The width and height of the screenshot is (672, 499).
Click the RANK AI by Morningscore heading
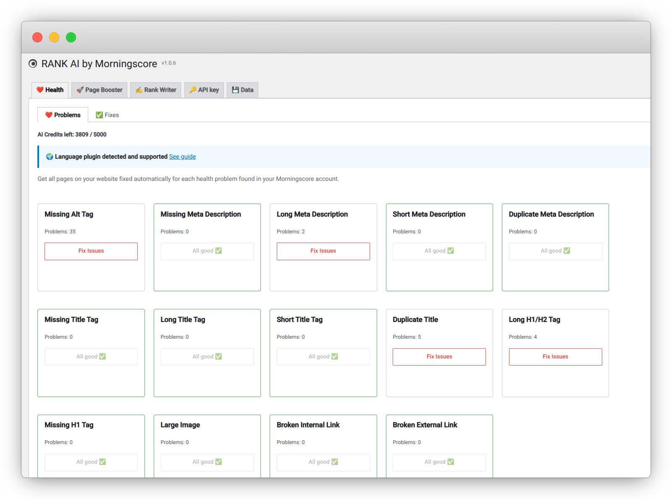[99, 64]
